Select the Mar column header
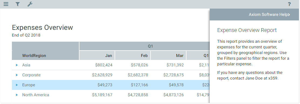The width and height of the screenshot is (300, 104). (169, 56)
